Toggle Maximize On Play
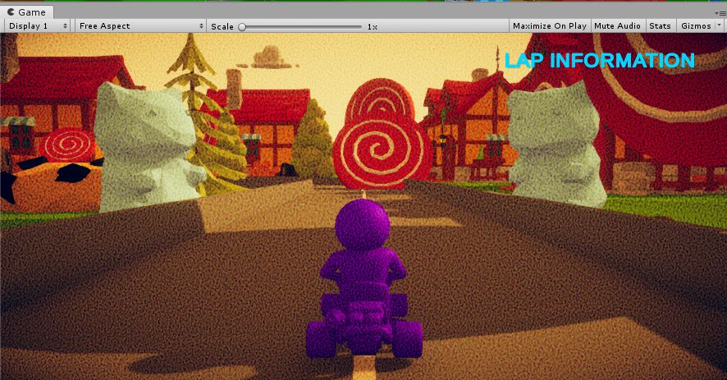Screen dimensions: 727x380 [x=549, y=26]
